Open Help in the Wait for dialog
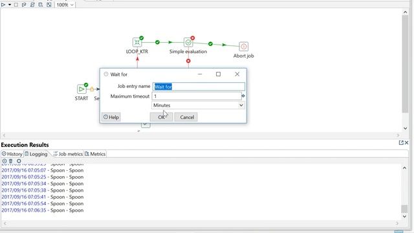414x233 pixels. tap(111, 117)
